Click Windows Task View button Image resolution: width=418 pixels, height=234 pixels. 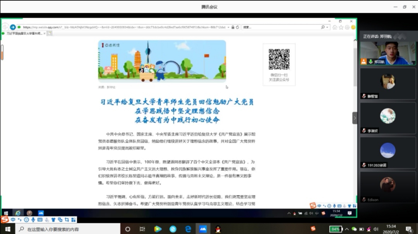(142, 229)
